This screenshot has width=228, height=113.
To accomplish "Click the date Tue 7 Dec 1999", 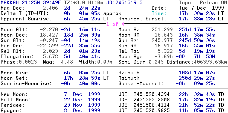I will (201, 8).
